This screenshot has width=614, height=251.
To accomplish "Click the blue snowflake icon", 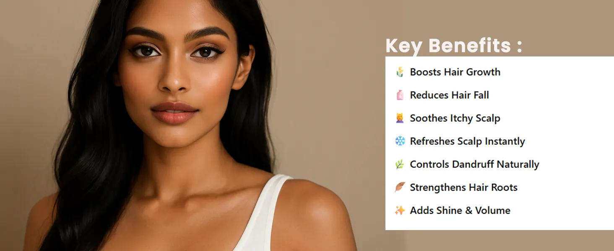I will click(400, 141).
